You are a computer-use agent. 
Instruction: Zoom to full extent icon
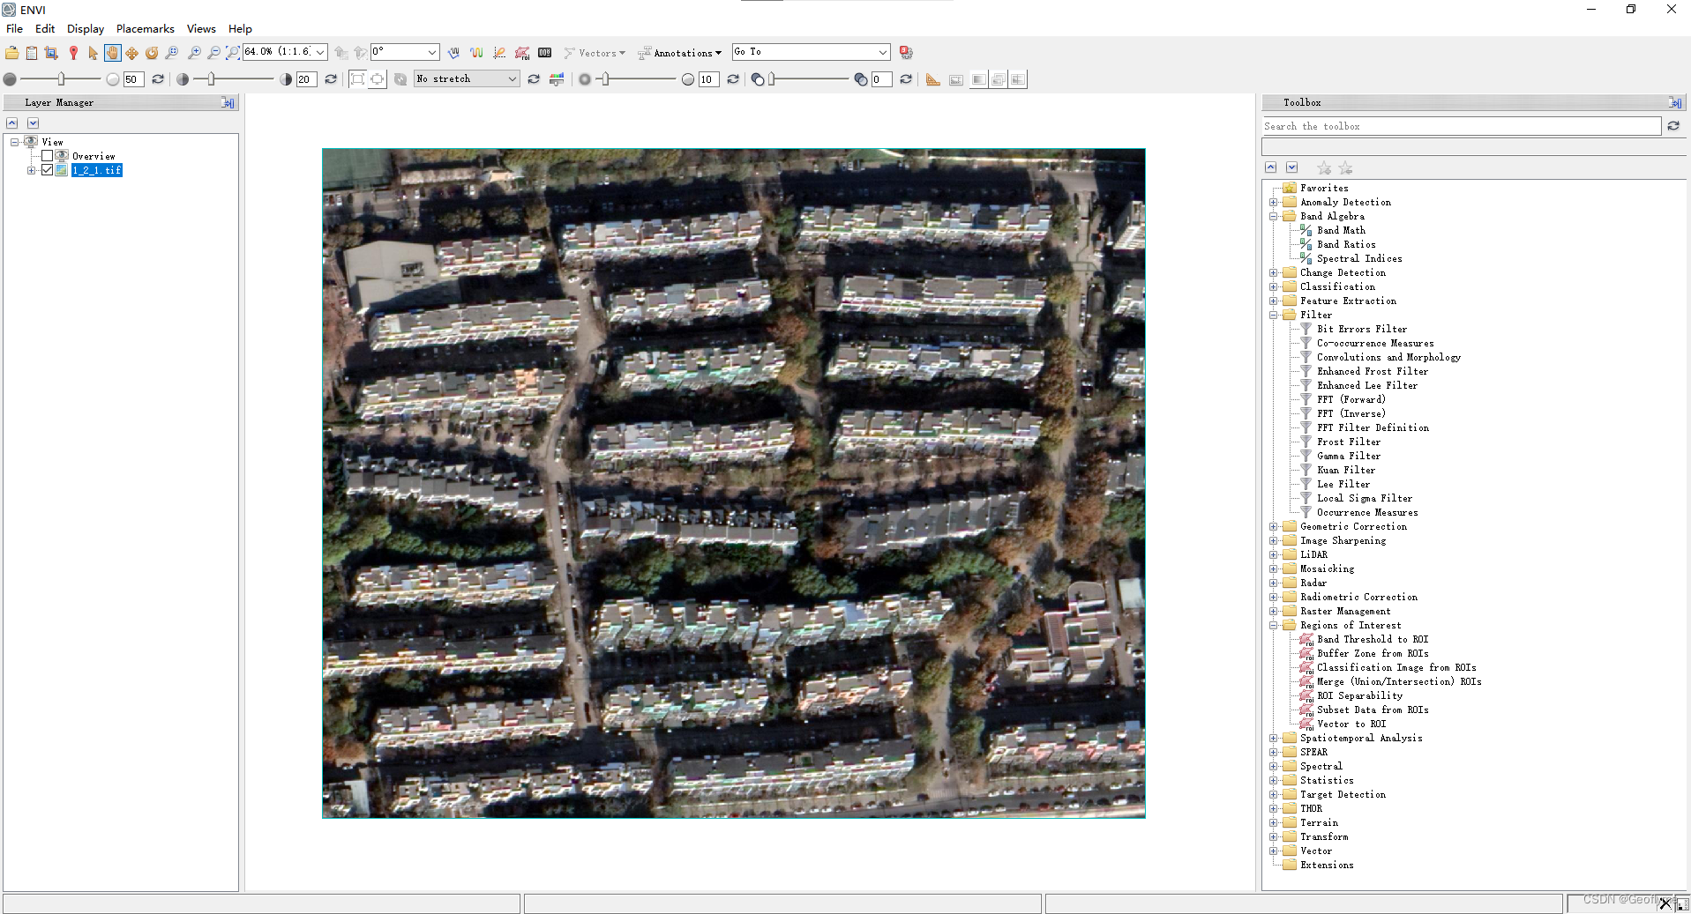pyautogui.click(x=232, y=53)
